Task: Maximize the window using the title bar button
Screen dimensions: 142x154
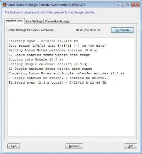Action: pos(127,5)
